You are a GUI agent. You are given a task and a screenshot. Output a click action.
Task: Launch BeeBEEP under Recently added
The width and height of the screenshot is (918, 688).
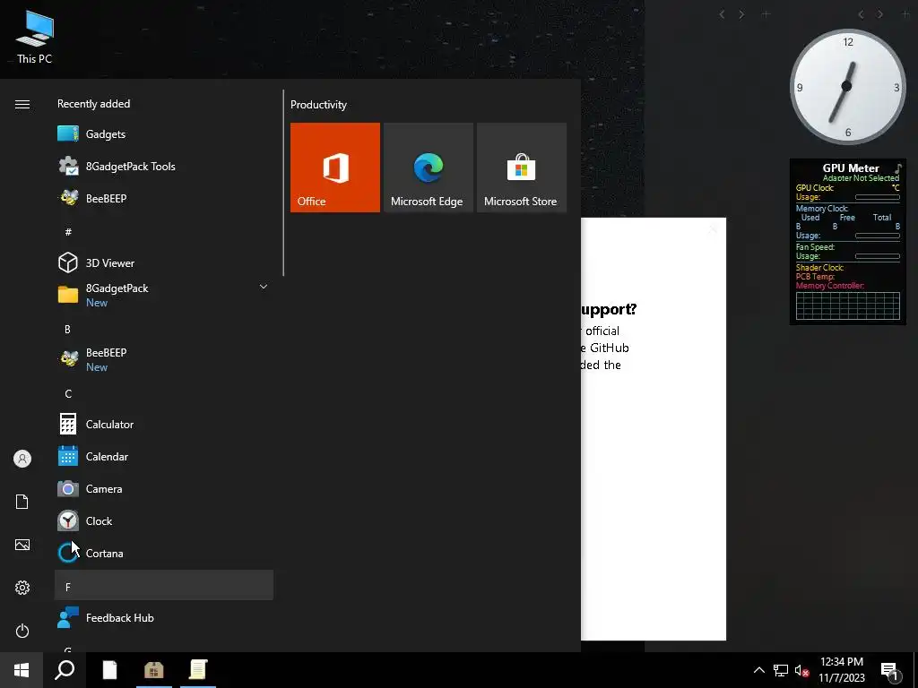164,198
